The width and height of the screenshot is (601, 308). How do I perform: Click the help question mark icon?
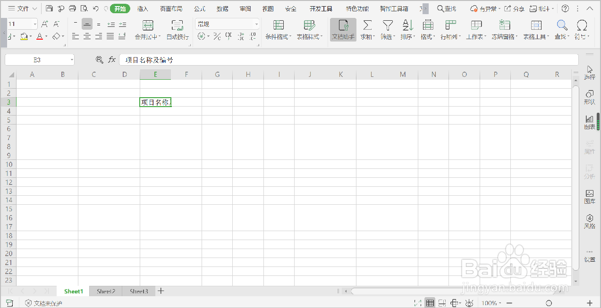565,8
